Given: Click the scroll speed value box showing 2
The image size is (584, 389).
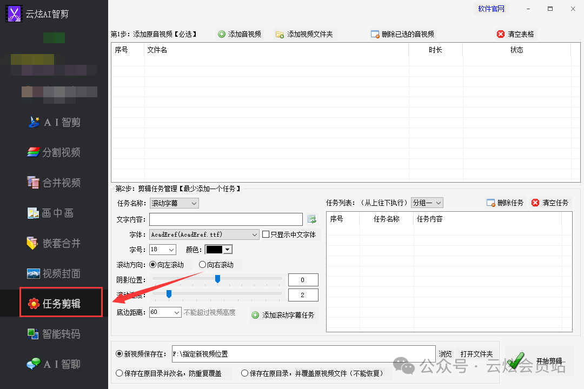Looking at the screenshot, I should point(303,295).
